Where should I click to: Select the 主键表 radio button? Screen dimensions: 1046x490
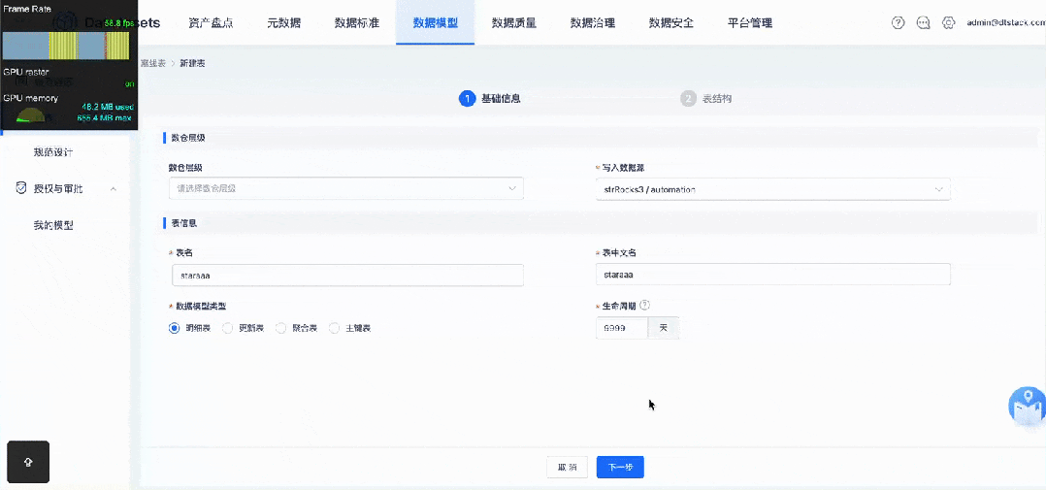334,328
